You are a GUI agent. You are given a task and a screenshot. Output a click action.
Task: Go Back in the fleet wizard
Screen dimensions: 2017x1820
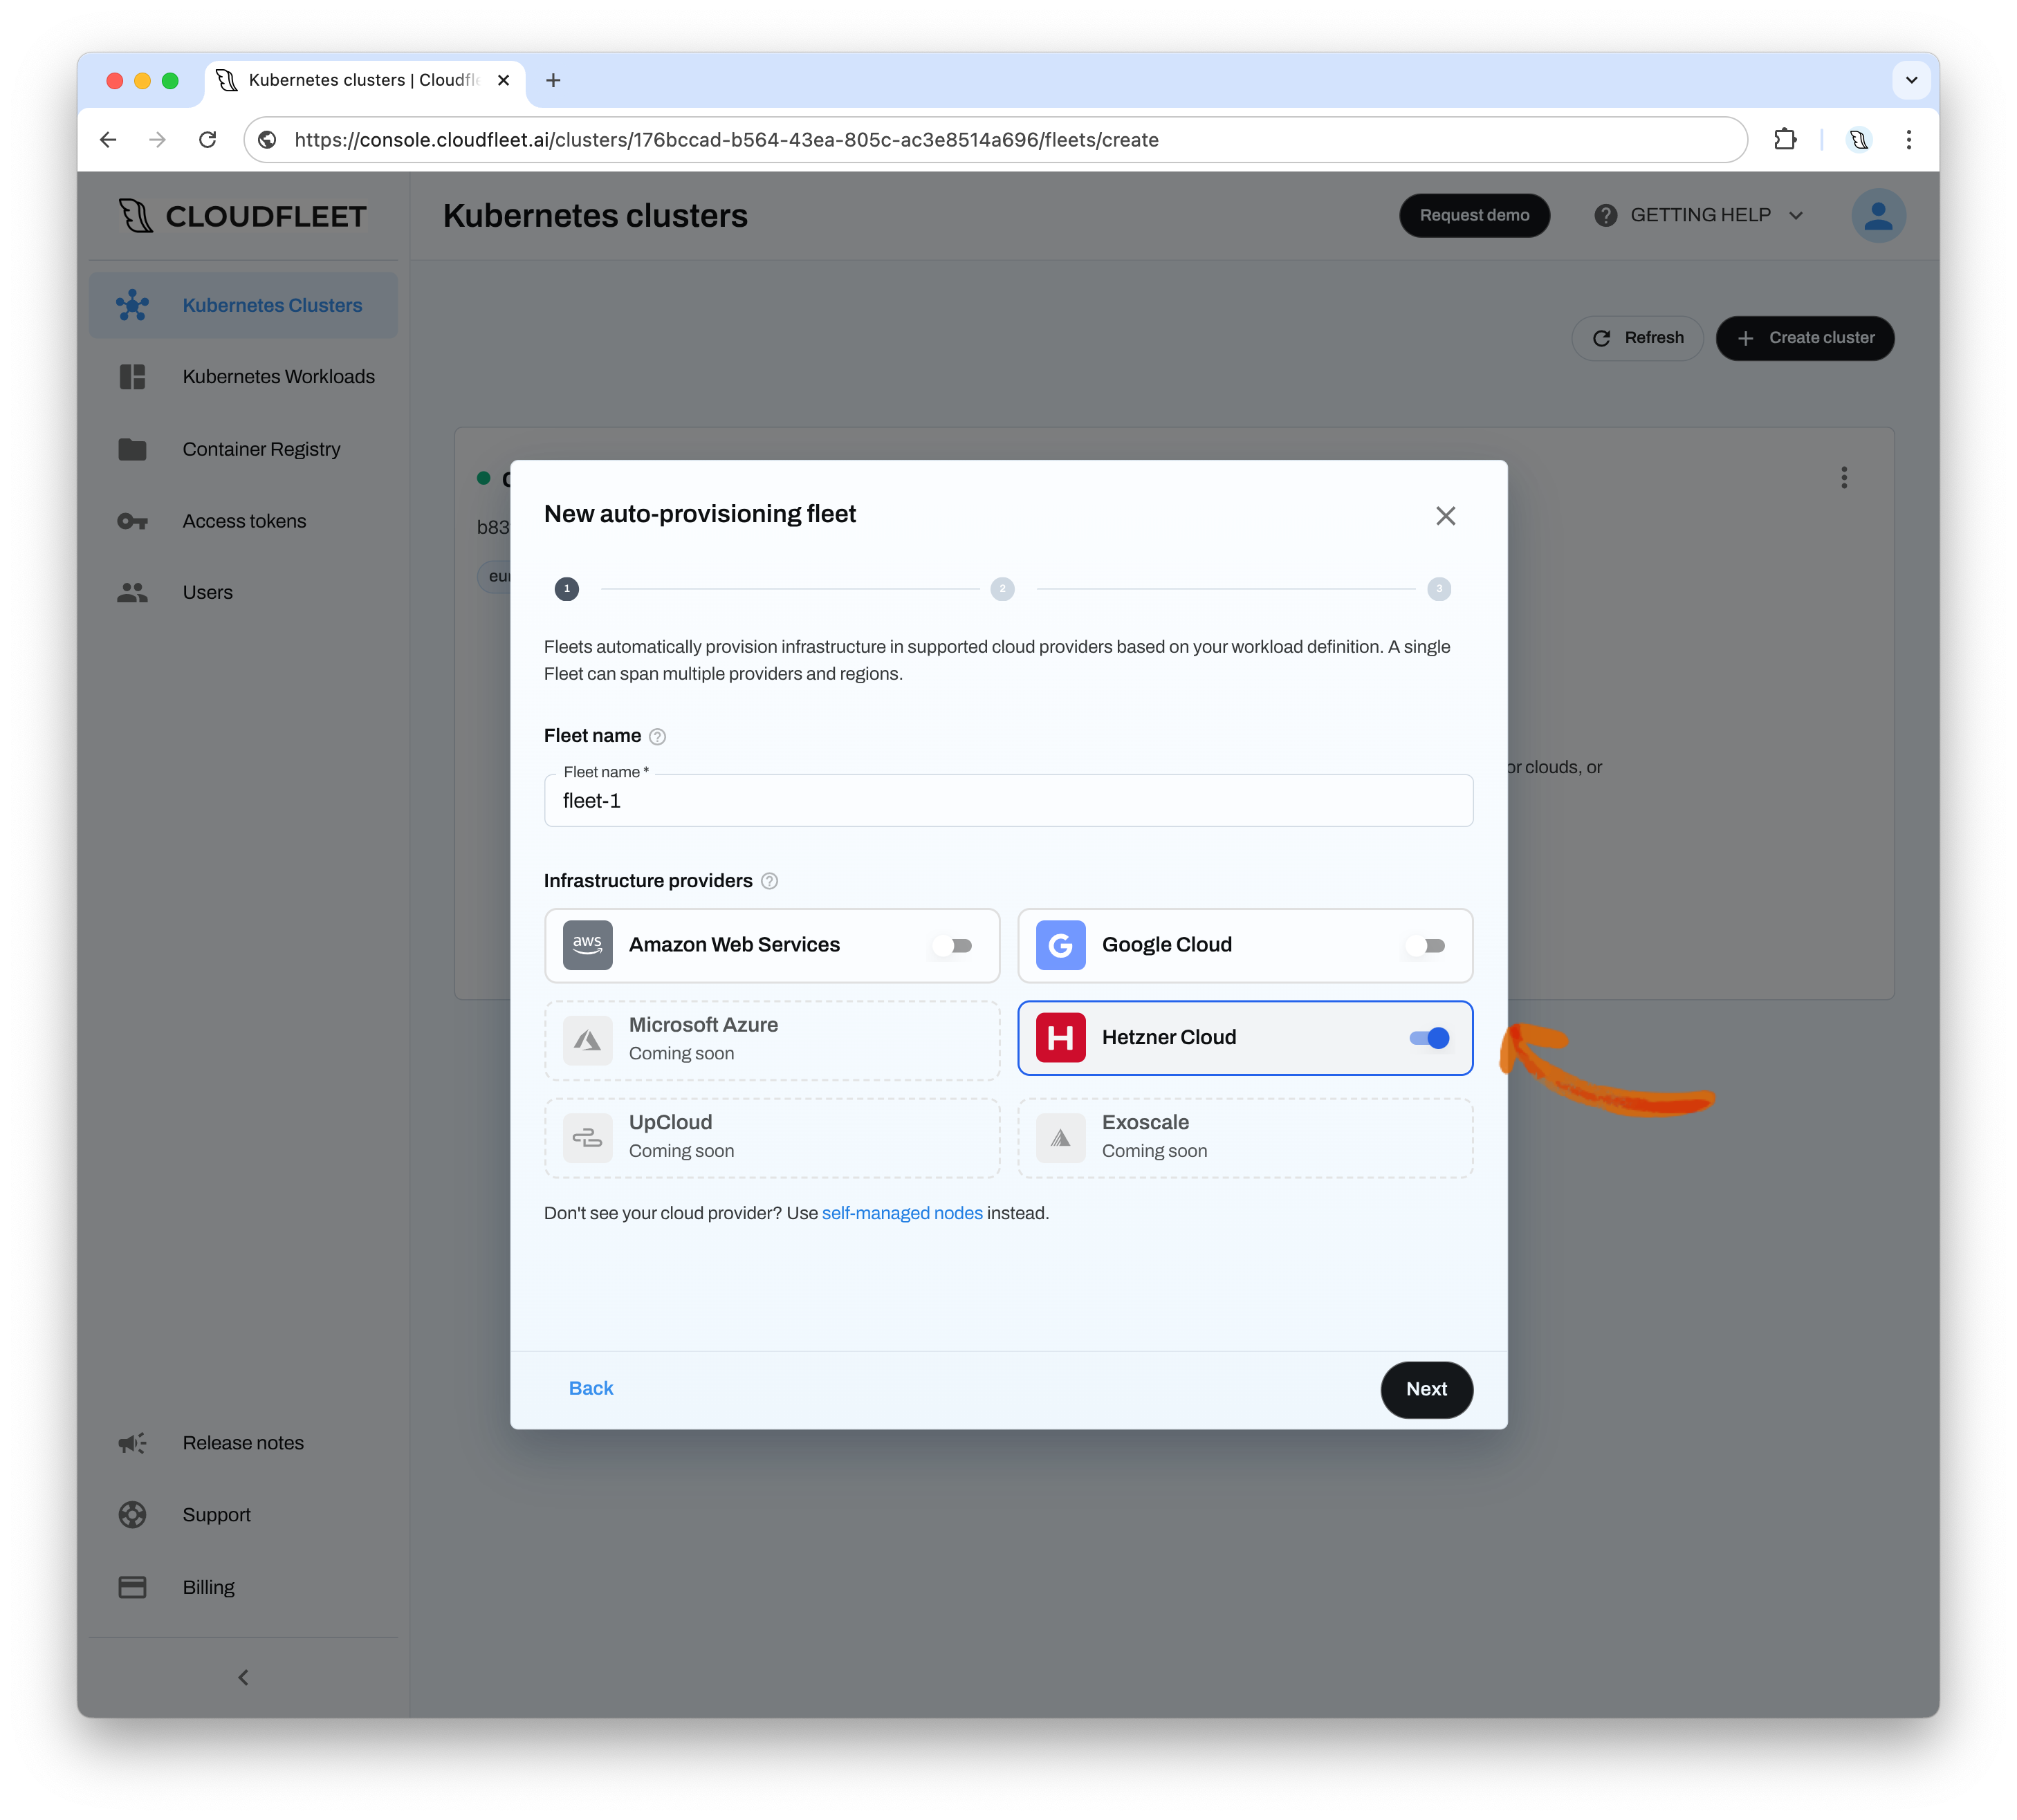click(591, 1388)
